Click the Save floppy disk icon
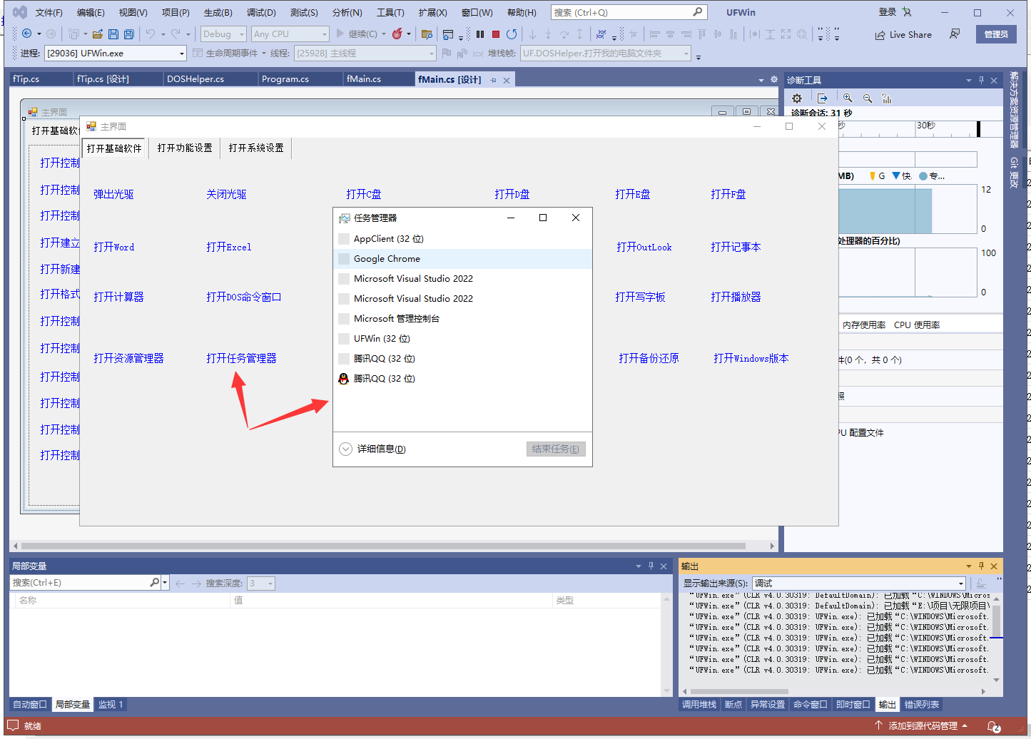1031x739 pixels. (113, 34)
